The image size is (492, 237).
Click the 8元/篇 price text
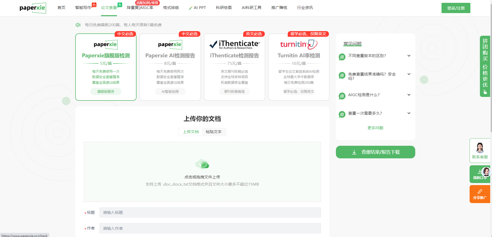170,63
